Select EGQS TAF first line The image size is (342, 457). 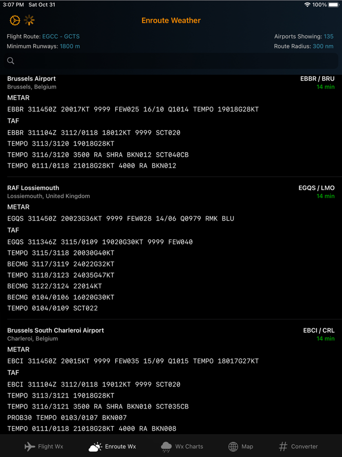pos(100,242)
